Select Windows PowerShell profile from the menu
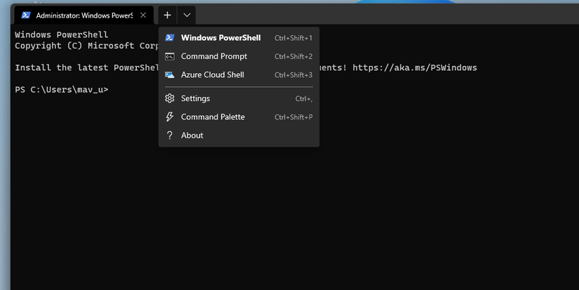The image size is (579, 290). pos(220,38)
